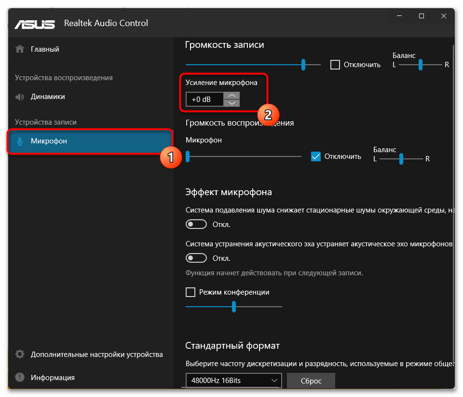The image size is (463, 397).
Task: Open Дополнительные настройки устройства
Action: tap(96, 354)
